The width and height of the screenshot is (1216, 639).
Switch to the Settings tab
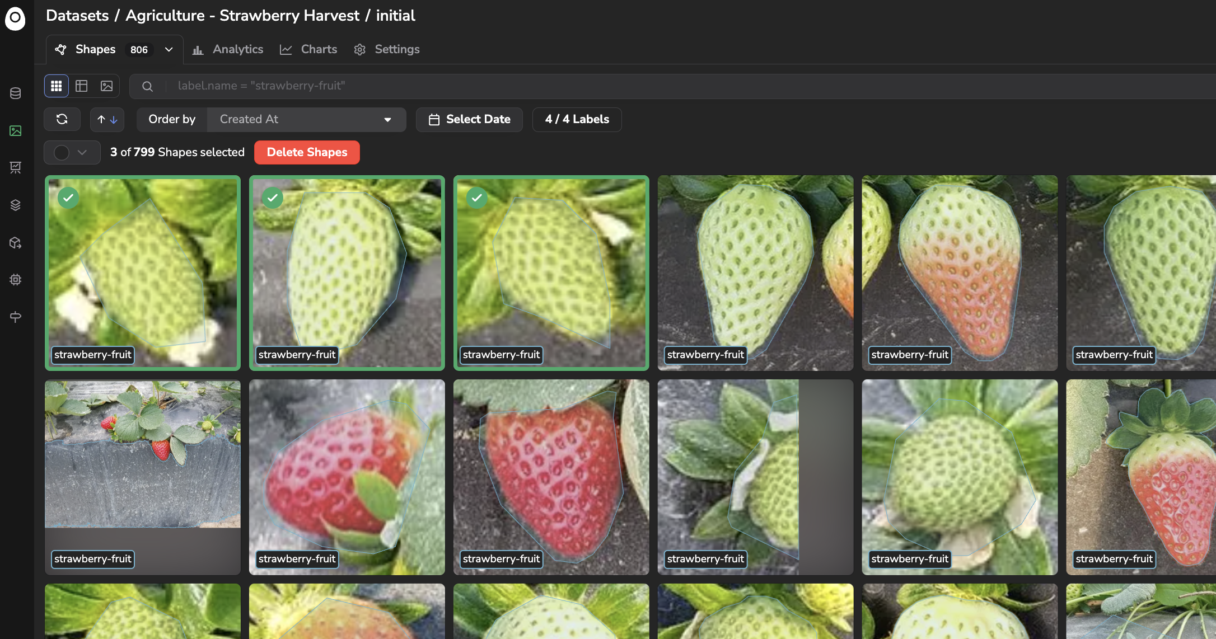click(x=387, y=49)
